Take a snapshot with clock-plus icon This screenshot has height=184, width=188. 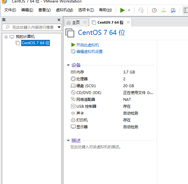point(154,10)
